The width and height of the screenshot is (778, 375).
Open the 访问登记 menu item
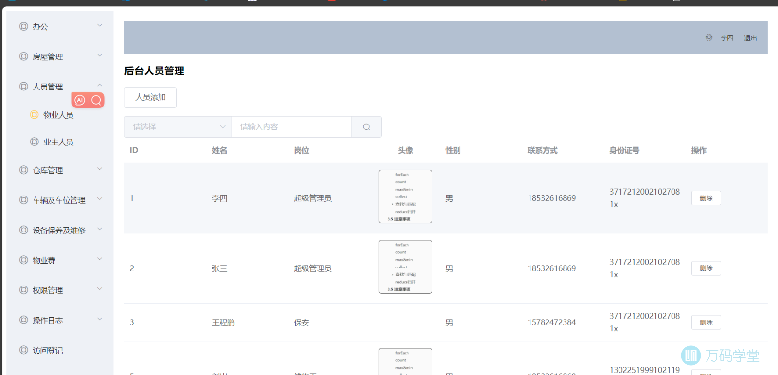[60, 350]
